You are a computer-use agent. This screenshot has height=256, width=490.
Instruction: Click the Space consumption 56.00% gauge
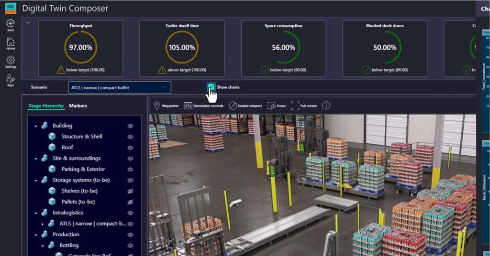(283, 47)
